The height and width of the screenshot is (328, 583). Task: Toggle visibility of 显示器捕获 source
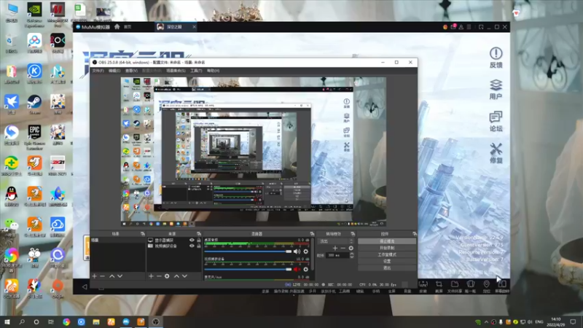click(x=192, y=241)
